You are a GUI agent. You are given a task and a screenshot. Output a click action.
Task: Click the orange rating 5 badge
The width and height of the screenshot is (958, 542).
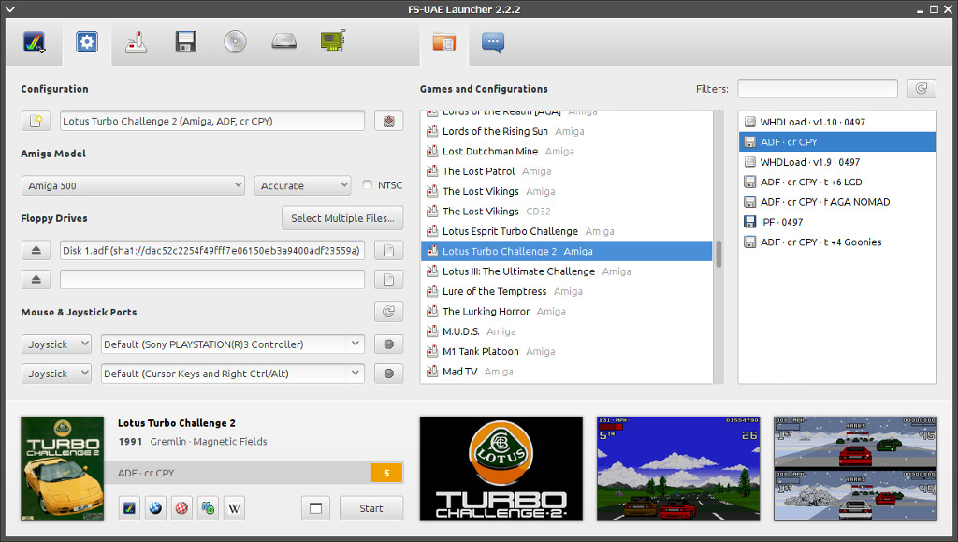coord(386,473)
